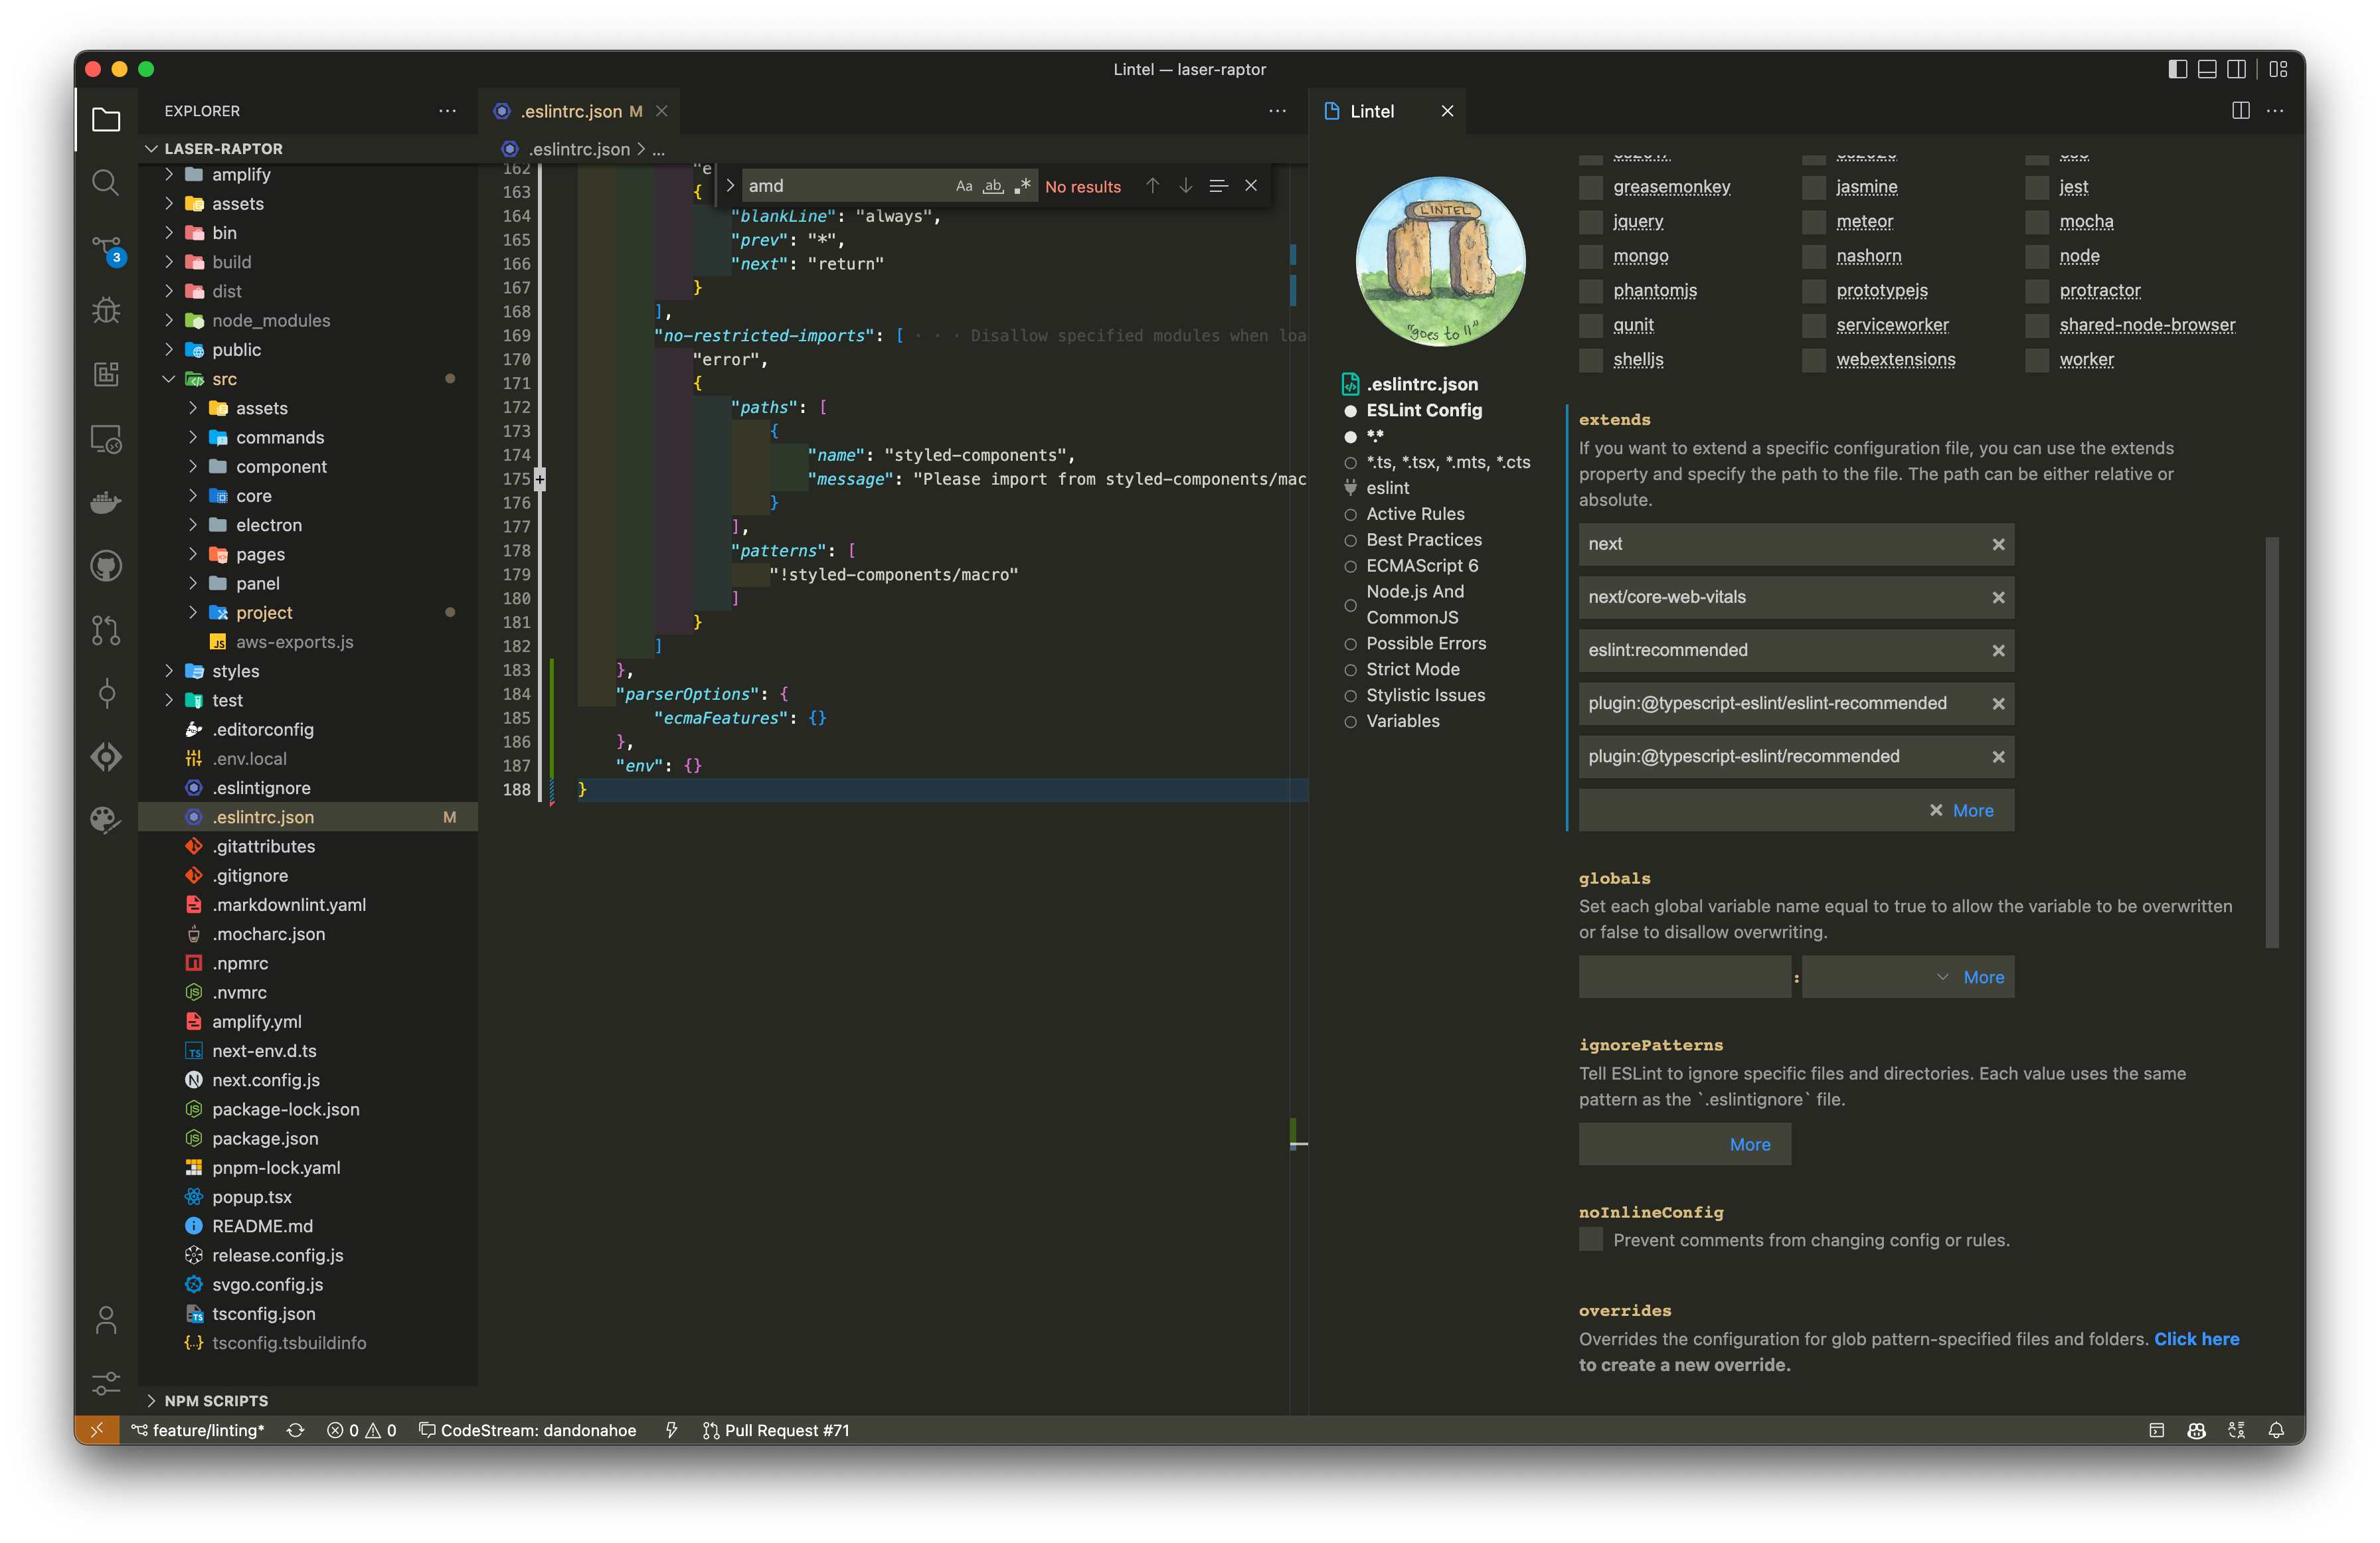Check the jquery environment box
This screenshot has height=1543, width=2380.
1591,222
